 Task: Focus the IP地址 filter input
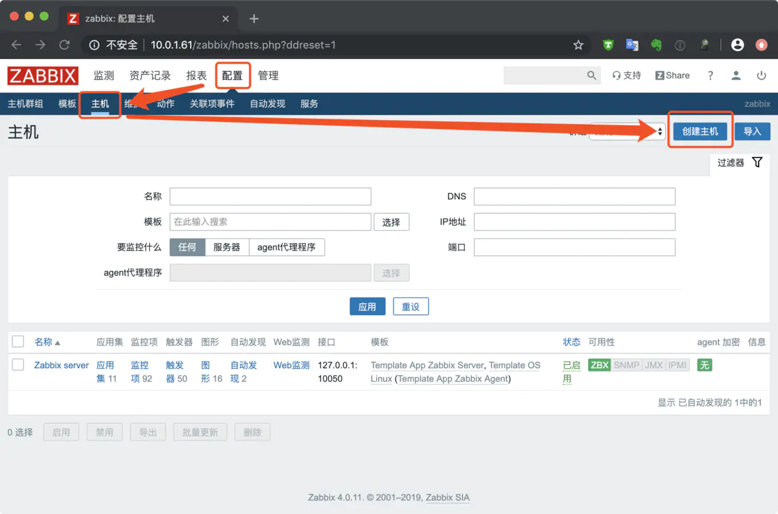tap(574, 222)
